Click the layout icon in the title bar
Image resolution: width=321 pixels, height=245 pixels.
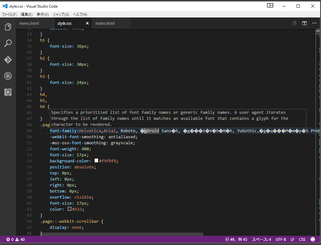point(270,5)
